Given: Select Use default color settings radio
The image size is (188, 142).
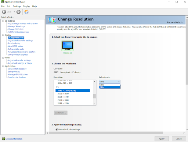Looking at the screenshot, I should 57,129.
